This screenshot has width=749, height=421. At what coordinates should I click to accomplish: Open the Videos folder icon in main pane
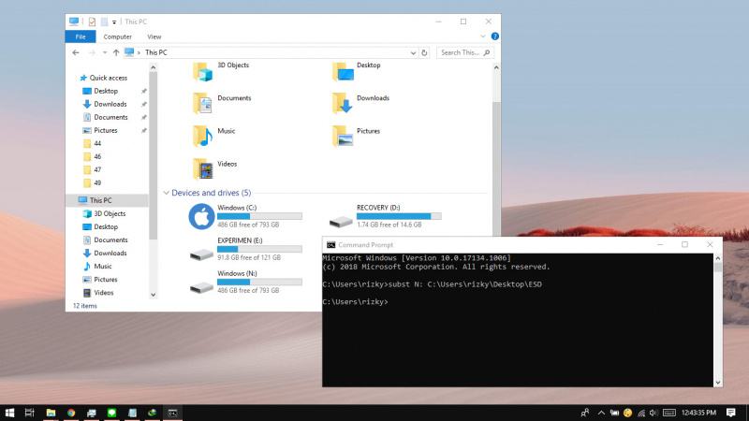point(202,169)
